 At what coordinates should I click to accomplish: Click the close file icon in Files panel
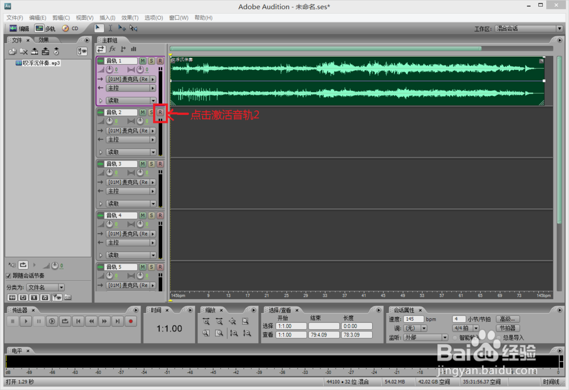23,52
